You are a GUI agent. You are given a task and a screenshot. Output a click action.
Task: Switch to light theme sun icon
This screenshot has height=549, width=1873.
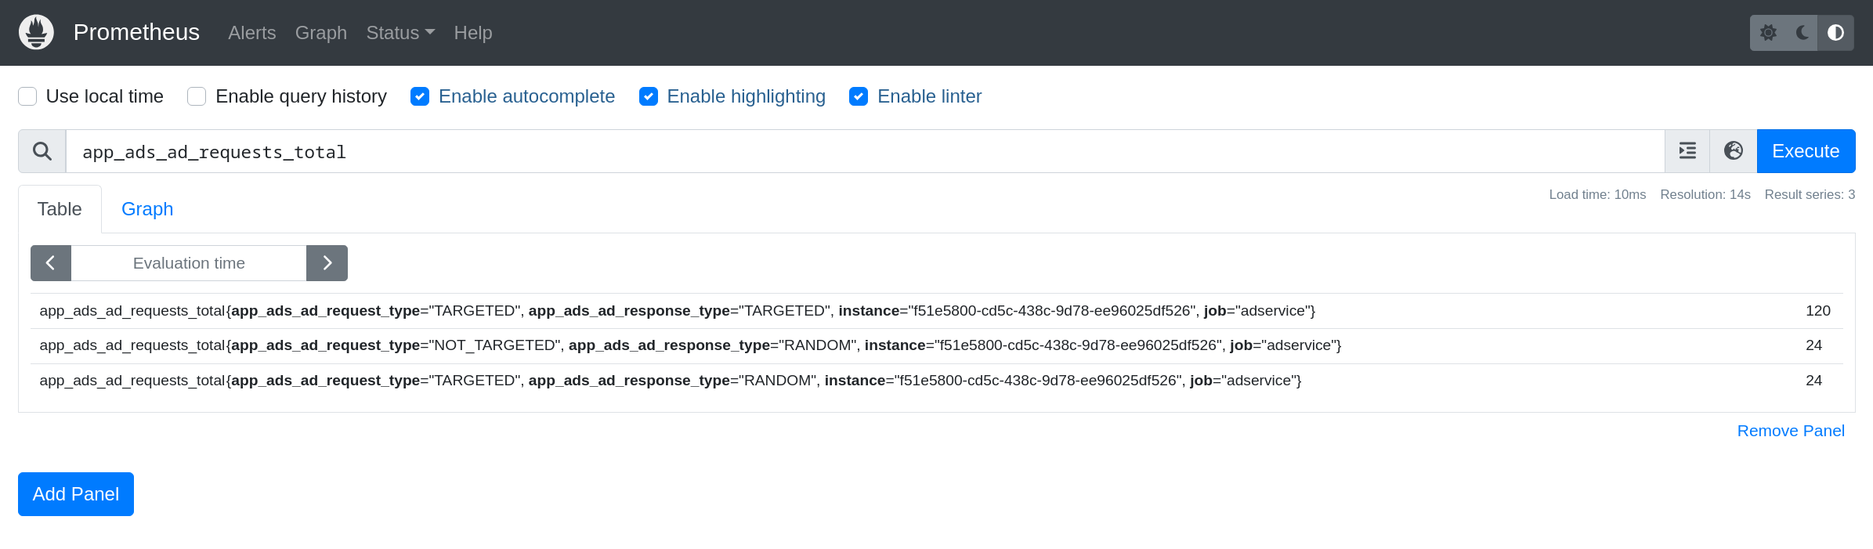[x=1767, y=33]
